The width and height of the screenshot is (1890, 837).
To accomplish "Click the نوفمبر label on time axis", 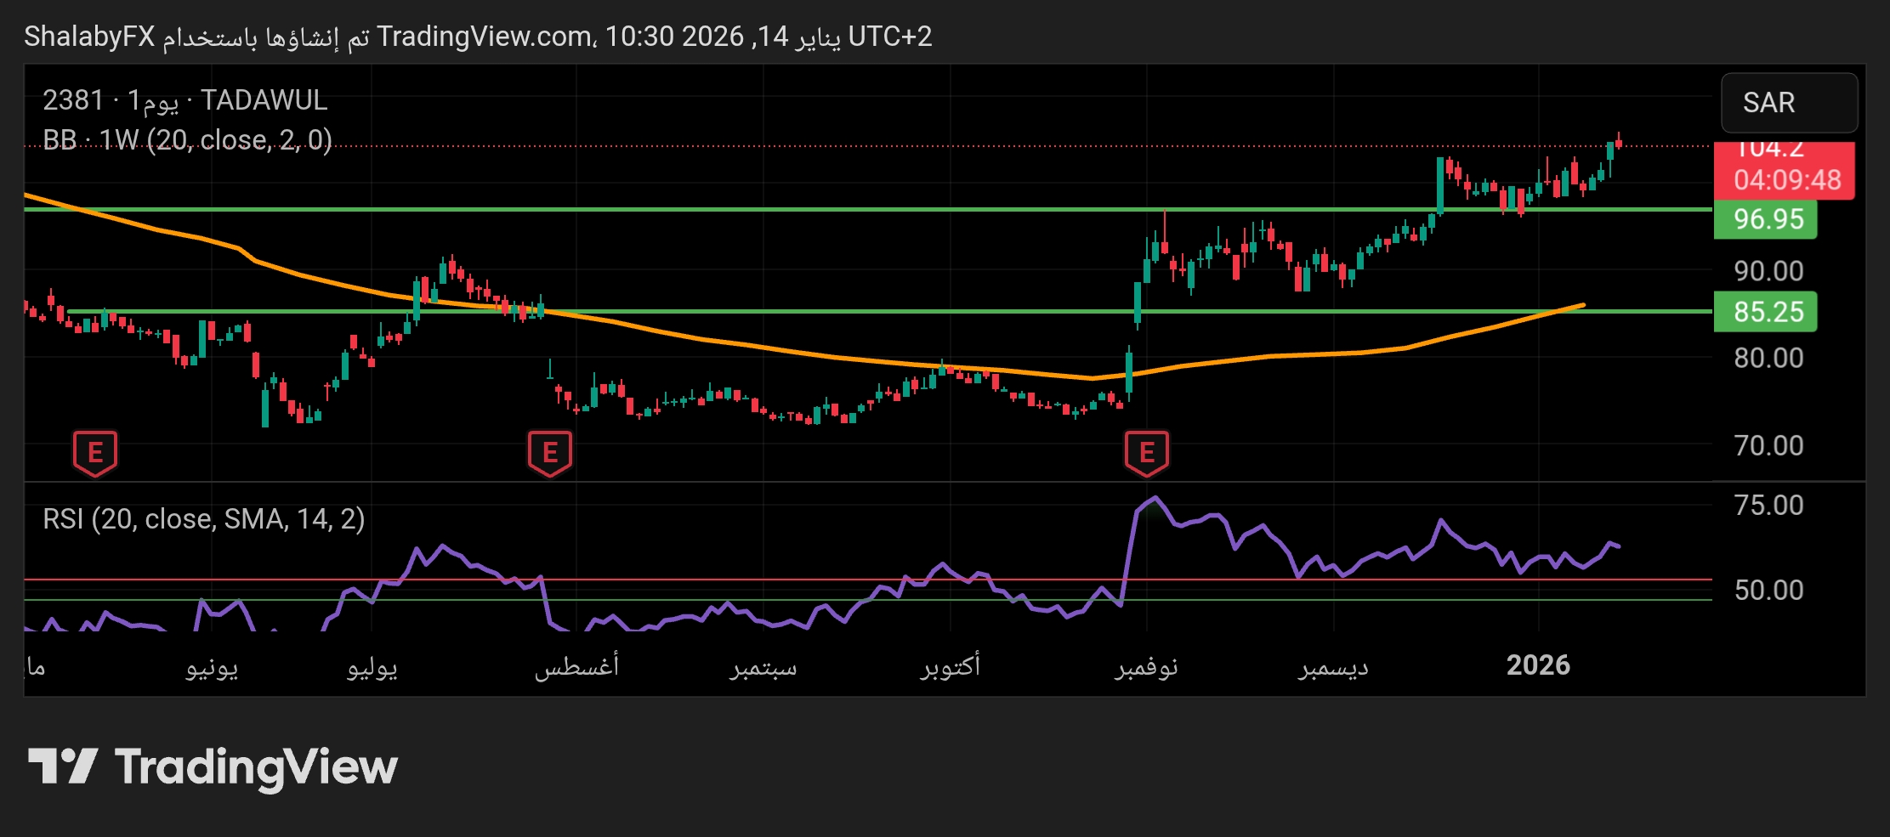I will click(1146, 666).
